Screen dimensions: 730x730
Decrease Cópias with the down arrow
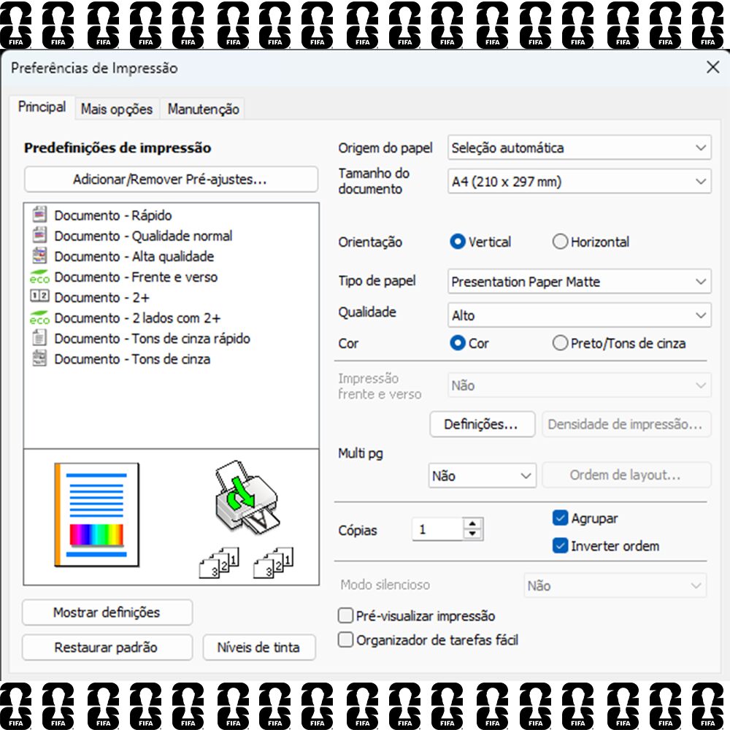coord(472,534)
